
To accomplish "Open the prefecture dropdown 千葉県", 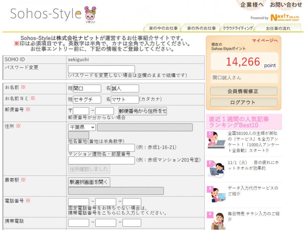I will pos(82,127).
